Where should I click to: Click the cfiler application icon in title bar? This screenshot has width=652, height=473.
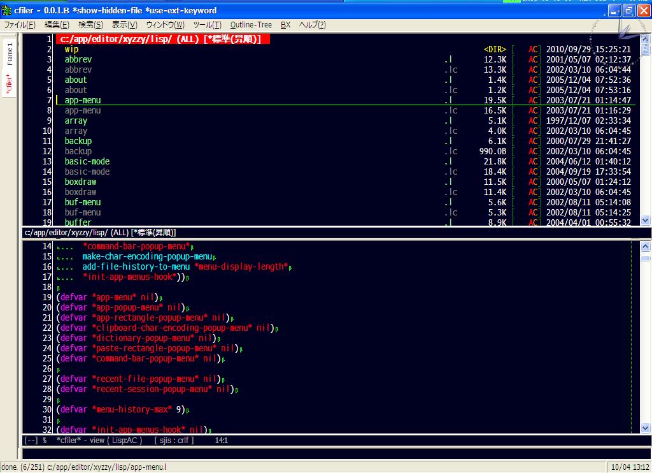6,10
